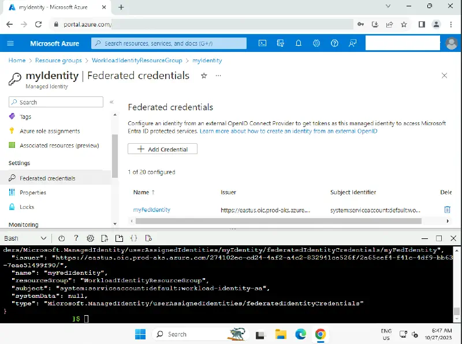
Task: Favorite this page with the star icon
Action: (203, 76)
